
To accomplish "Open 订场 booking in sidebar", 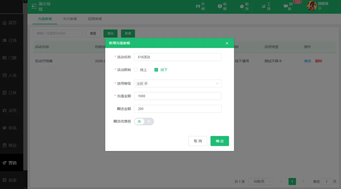I will [10, 40].
